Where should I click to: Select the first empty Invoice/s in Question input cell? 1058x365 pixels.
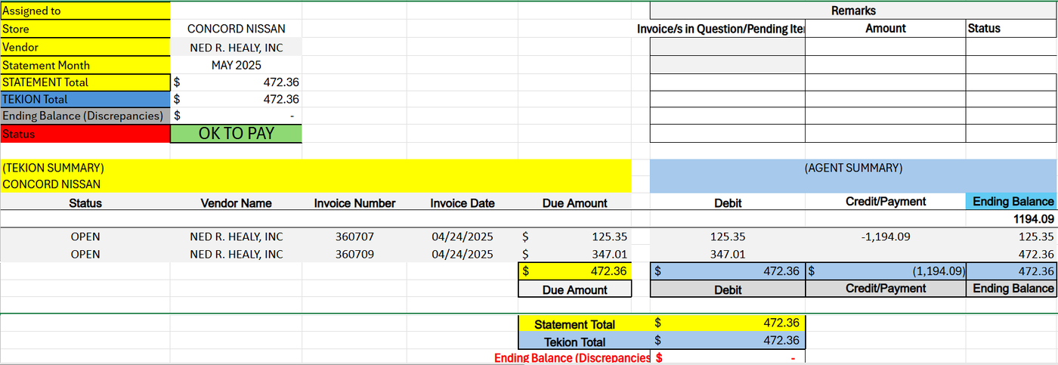(728, 47)
